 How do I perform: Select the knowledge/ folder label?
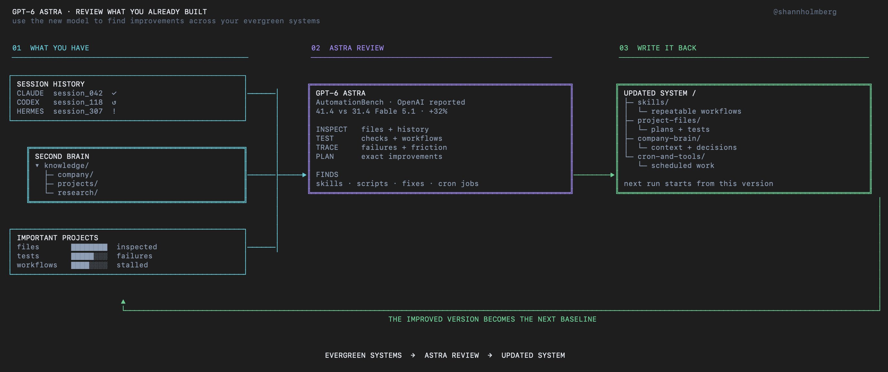(66, 166)
